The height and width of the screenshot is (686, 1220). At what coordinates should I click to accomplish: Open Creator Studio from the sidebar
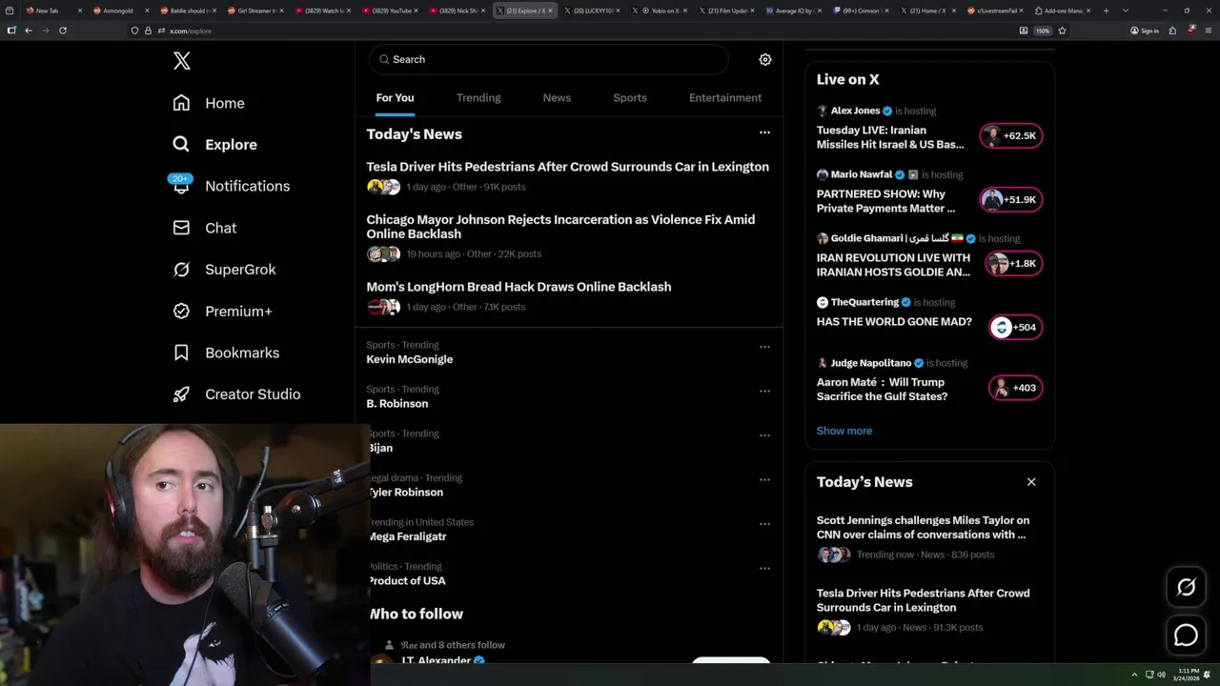pos(236,394)
